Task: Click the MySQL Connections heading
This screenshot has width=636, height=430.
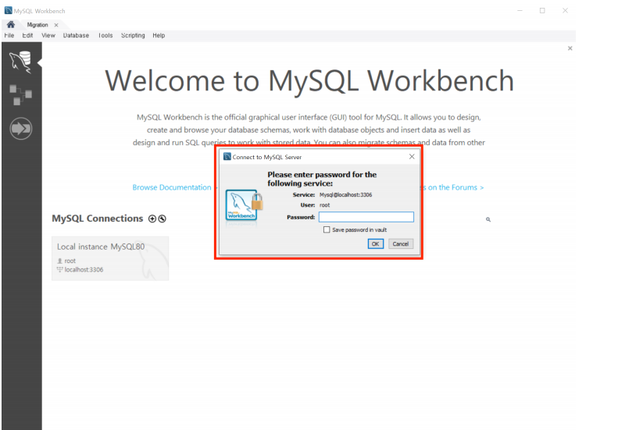Action: [x=98, y=219]
